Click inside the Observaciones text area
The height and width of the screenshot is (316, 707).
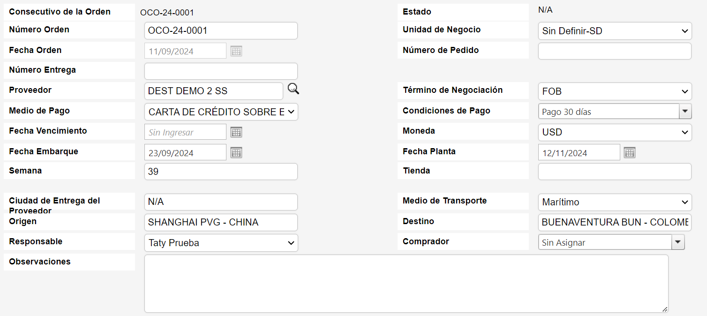coord(406,283)
